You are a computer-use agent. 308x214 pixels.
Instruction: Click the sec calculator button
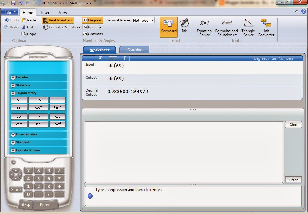[x=38, y=116]
